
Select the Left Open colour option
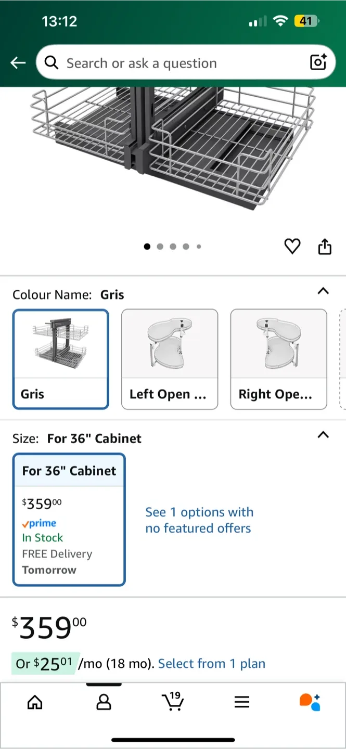point(170,359)
